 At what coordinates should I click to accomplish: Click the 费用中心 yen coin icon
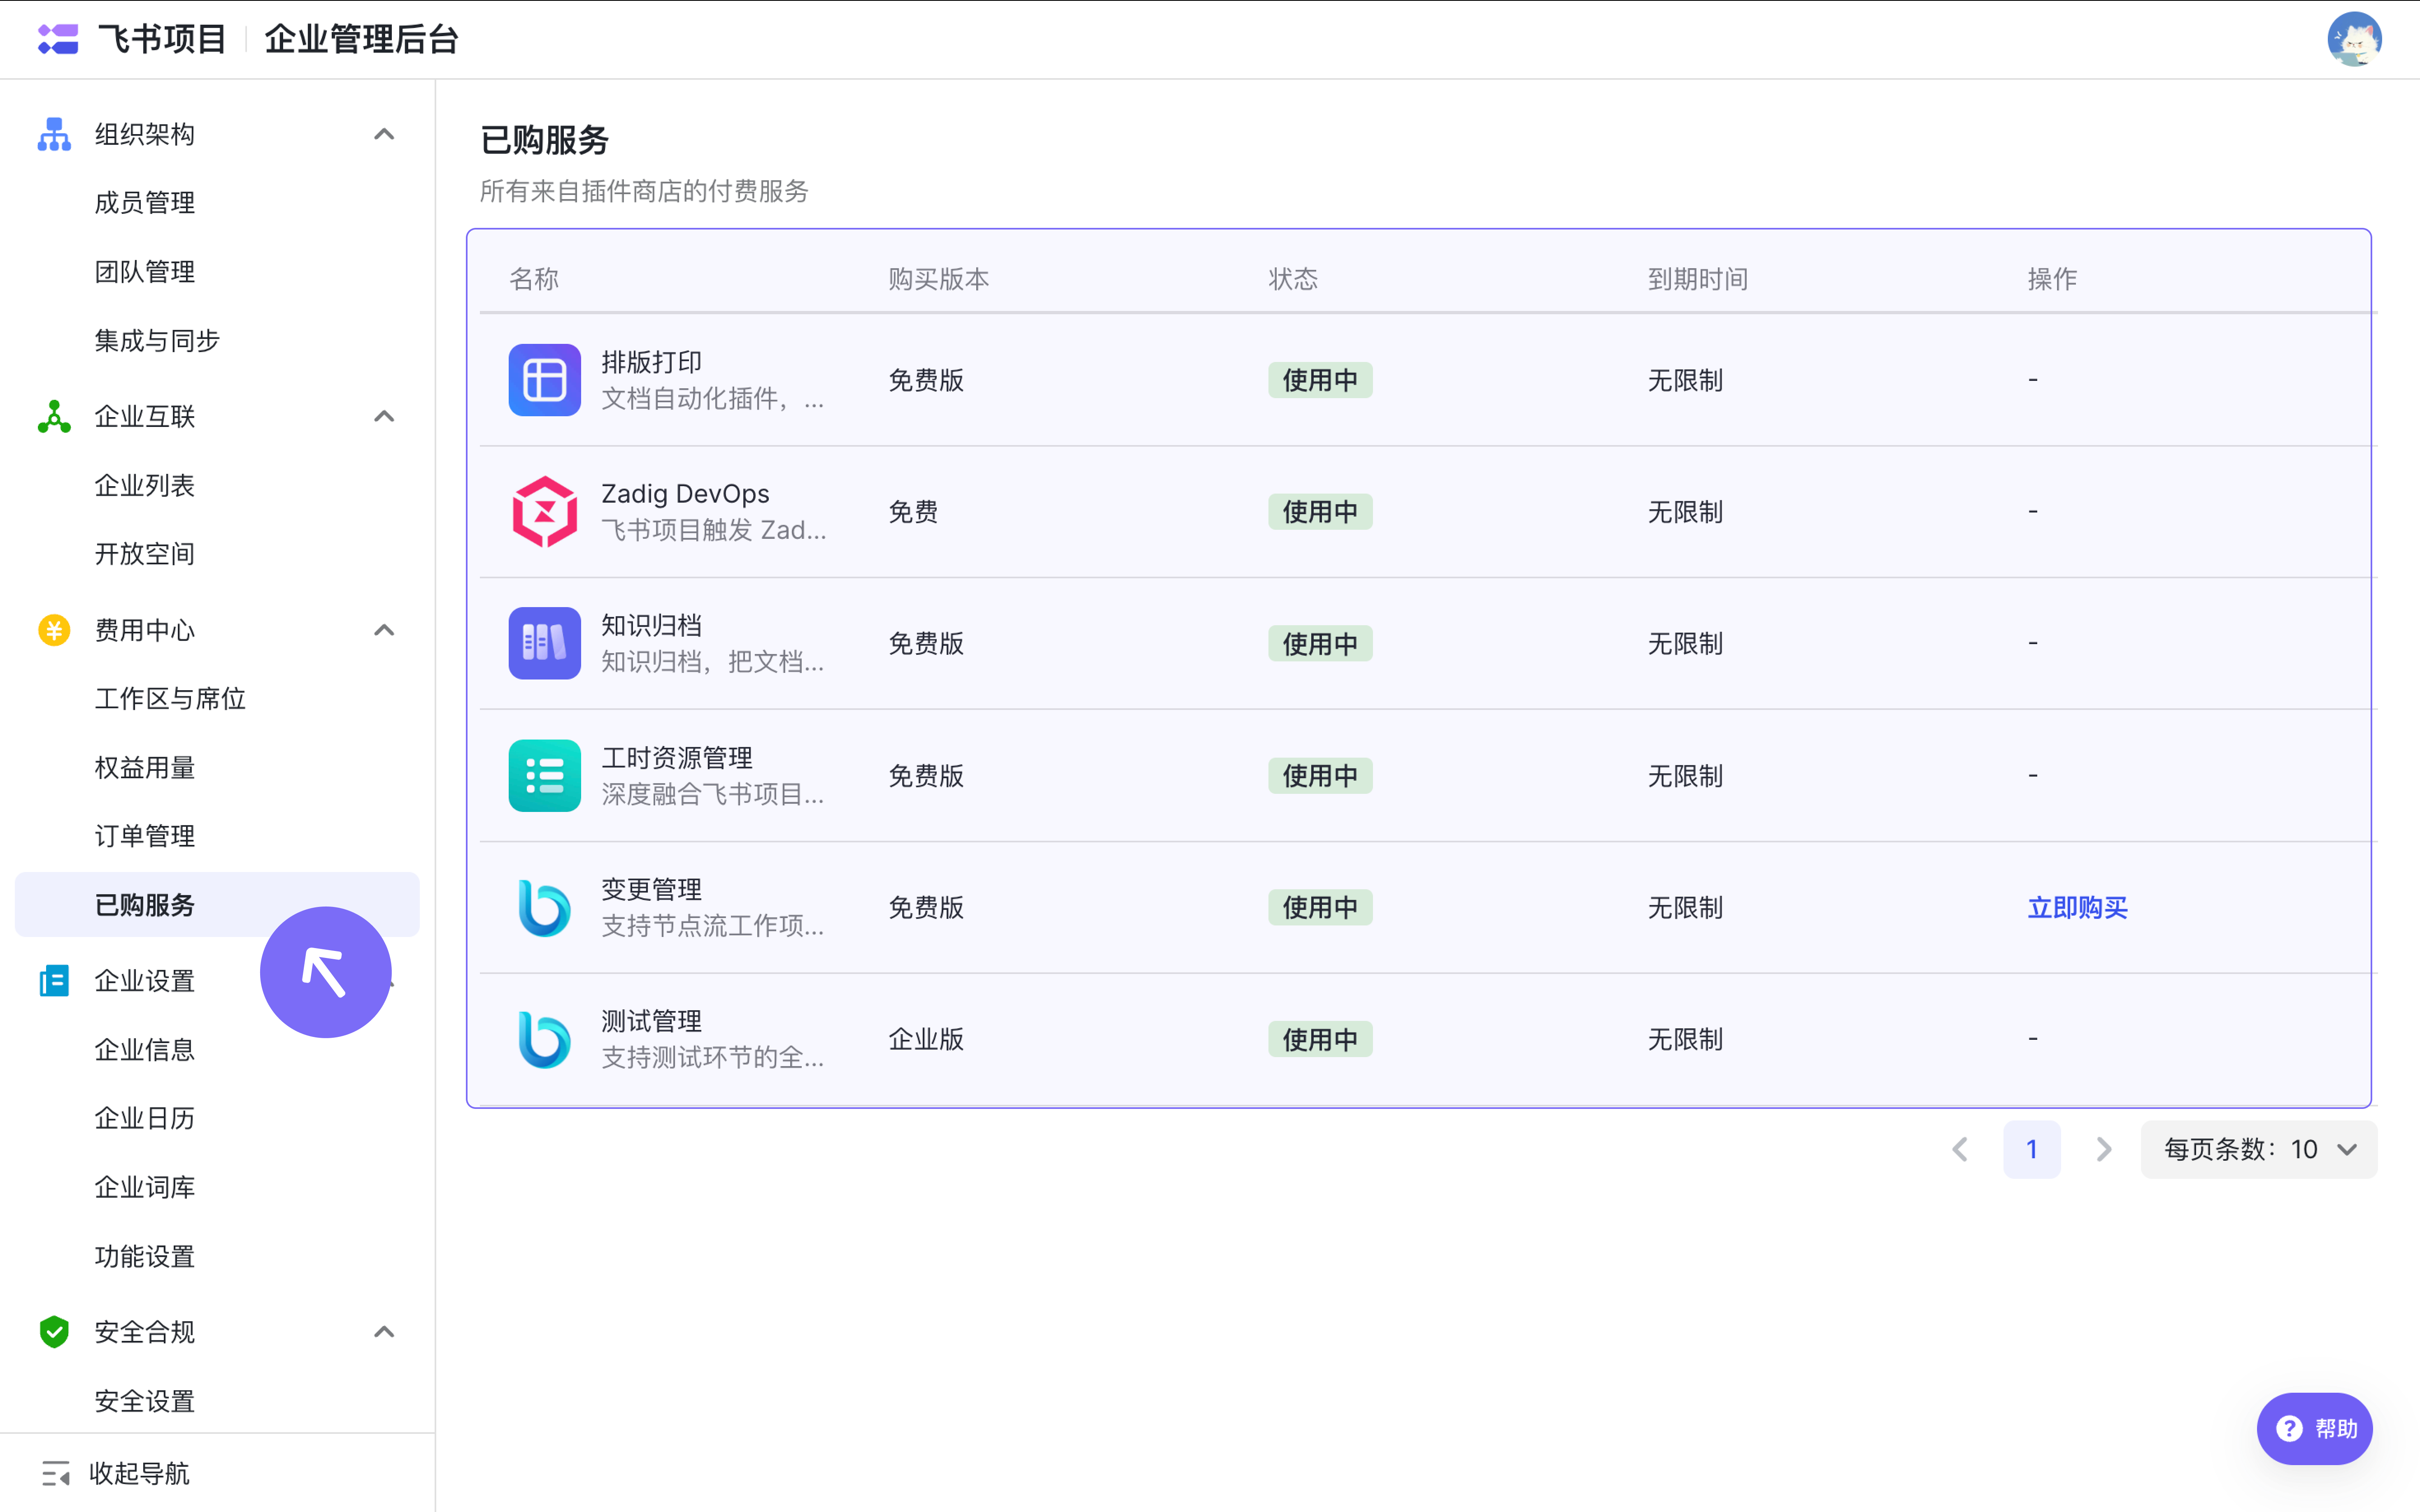(x=54, y=630)
